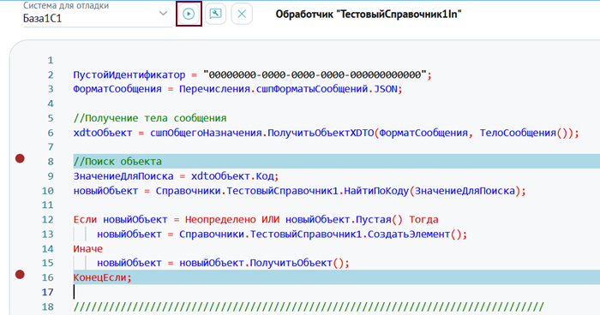600x315 pixels.
Task: Click line number 1 in the gutter
Action: click(51, 61)
